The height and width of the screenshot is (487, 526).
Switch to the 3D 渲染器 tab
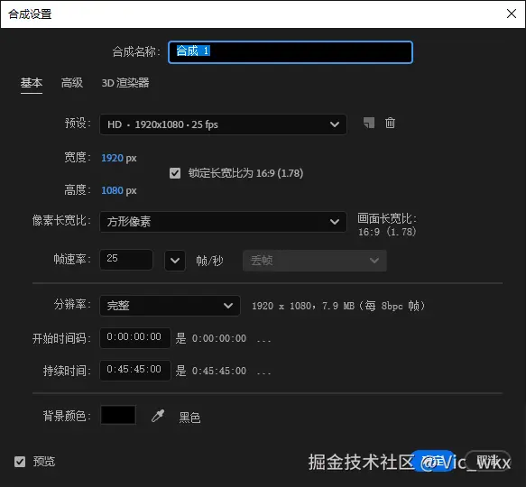(x=125, y=83)
